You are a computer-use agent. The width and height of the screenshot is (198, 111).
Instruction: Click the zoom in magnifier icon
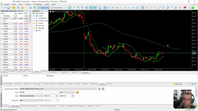coord(78,8)
